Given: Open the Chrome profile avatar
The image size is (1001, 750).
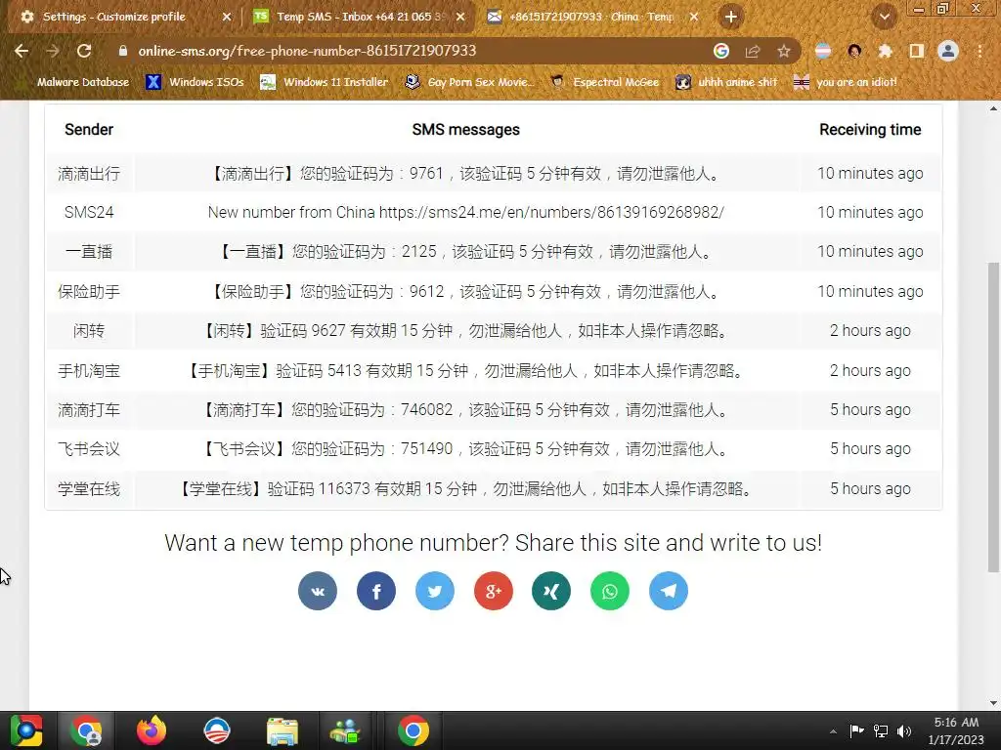Looking at the screenshot, I should [948, 51].
